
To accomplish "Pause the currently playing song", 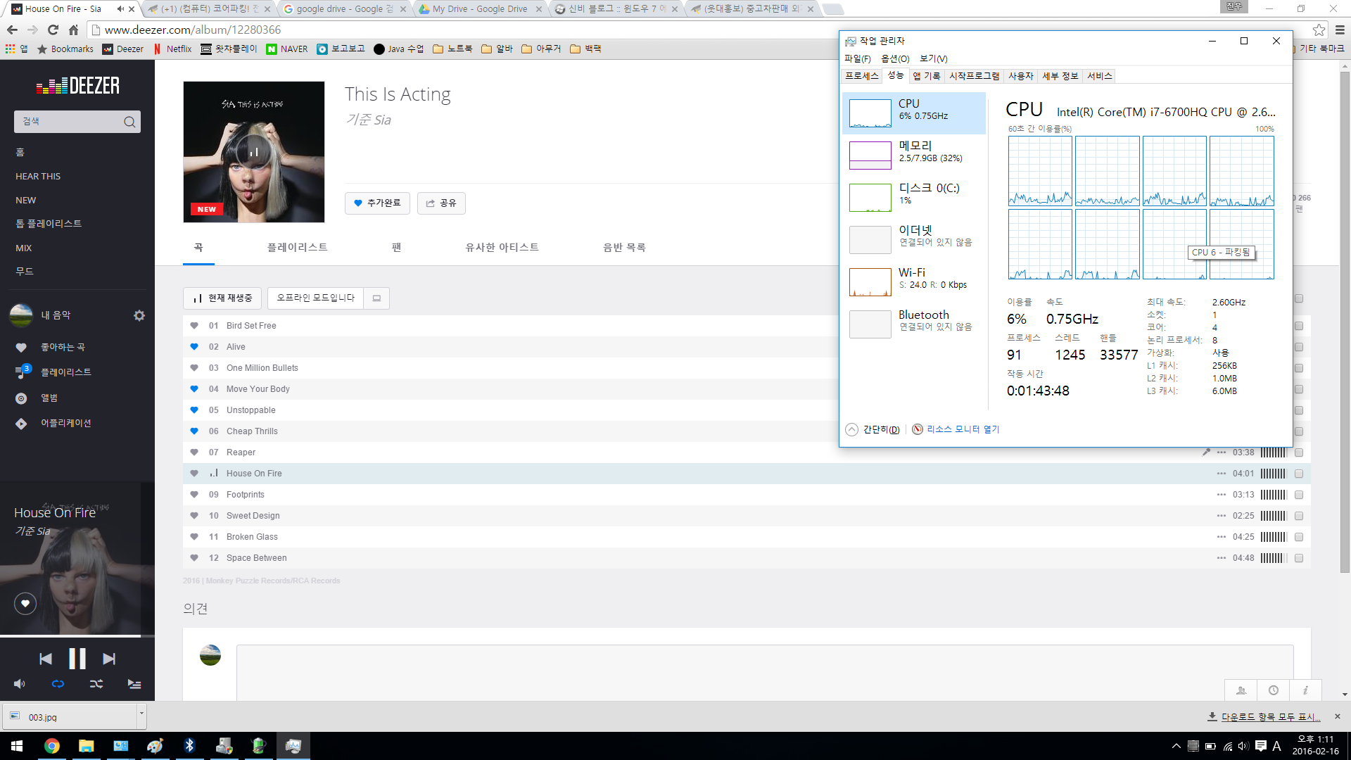I will click(77, 659).
